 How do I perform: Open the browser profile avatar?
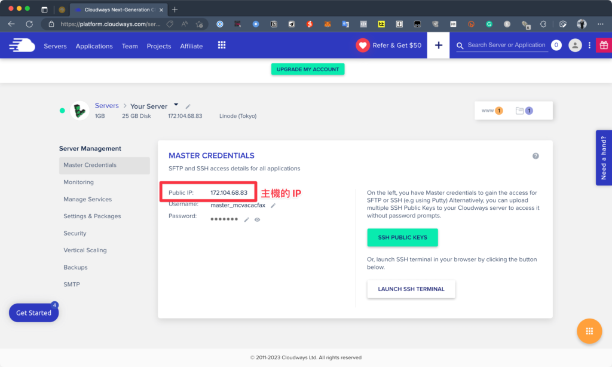(x=582, y=24)
